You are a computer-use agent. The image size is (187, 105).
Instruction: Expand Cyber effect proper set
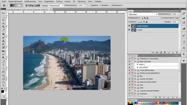(x=135, y=70)
